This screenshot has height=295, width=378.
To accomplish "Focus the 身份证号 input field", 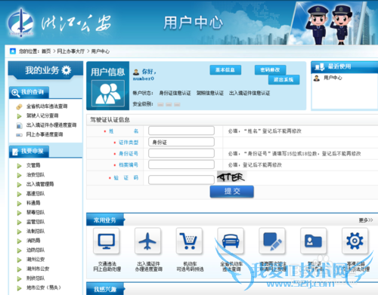I will click(x=181, y=153).
